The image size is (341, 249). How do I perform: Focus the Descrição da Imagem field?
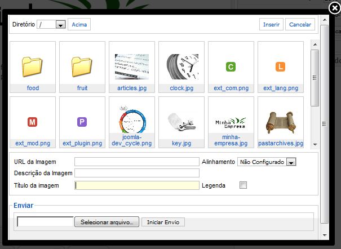tap(137, 173)
